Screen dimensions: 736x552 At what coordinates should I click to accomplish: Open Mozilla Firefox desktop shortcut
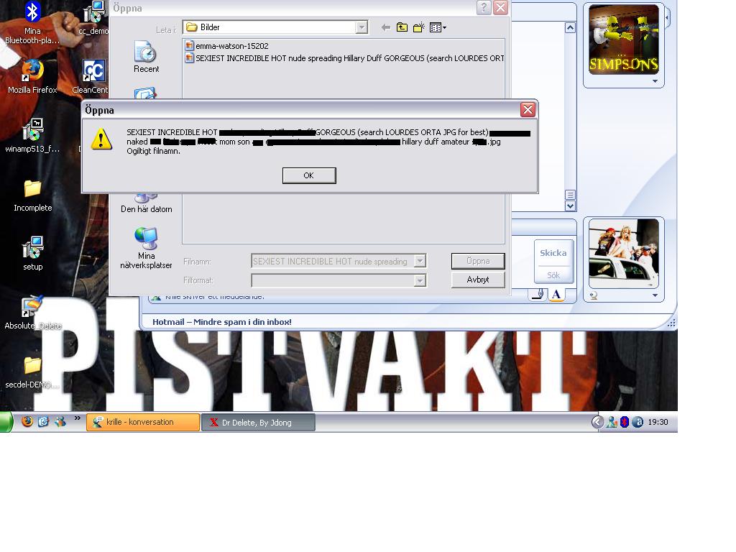click(32, 76)
